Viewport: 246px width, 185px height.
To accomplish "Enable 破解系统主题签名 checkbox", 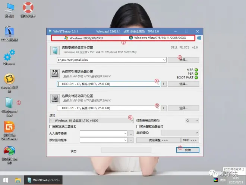I will click(x=51, y=127).
